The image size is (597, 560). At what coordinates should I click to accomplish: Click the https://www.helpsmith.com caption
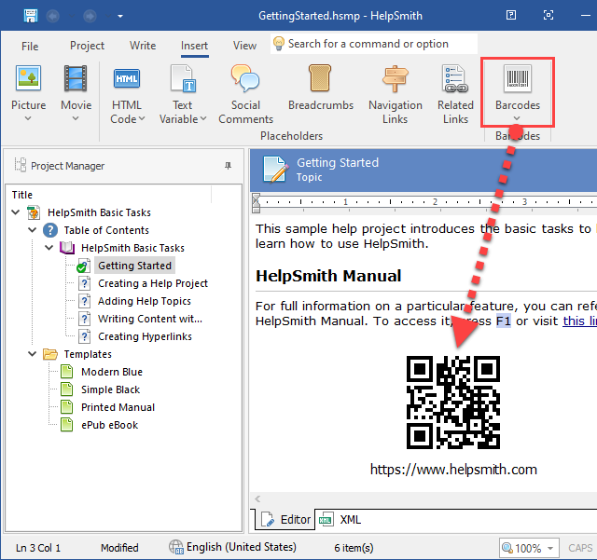[x=453, y=470]
